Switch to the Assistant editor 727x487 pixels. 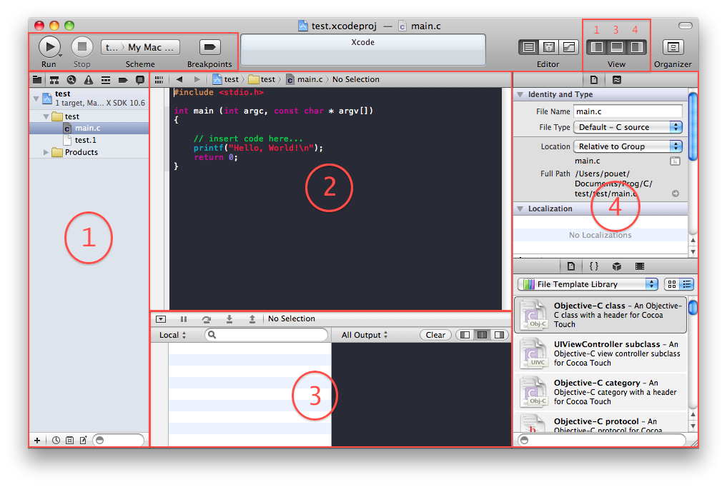pos(549,47)
